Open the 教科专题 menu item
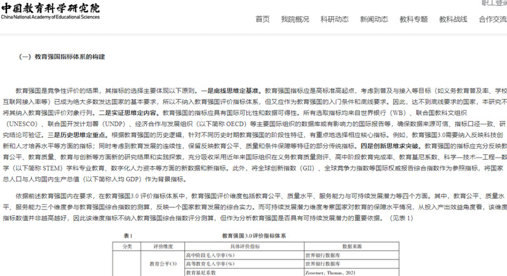The width and height of the screenshot is (507, 276). tap(414, 20)
